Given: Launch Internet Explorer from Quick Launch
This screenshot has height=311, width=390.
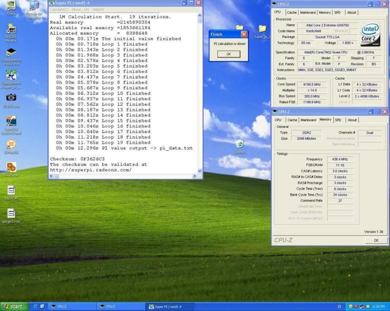Looking at the screenshot, I should [x=35, y=307].
